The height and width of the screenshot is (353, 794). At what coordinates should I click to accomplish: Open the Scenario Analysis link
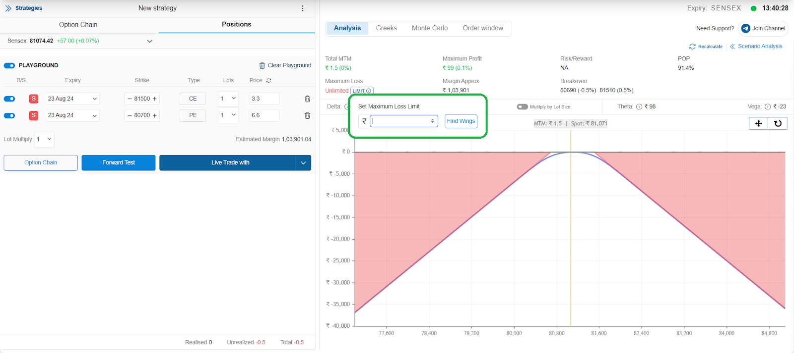[760, 47]
